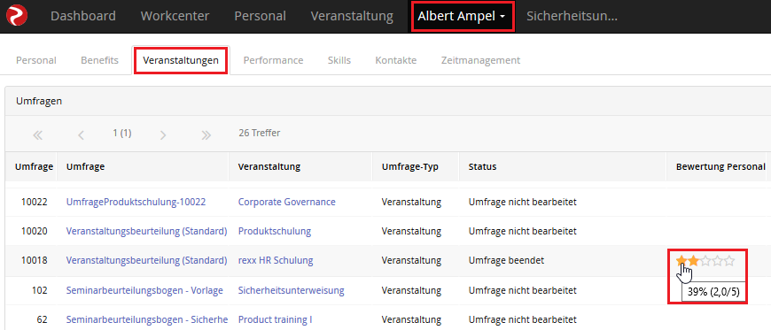Go to first page double-arrow icon
Image resolution: width=771 pixels, height=330 pixels.
click(x=38, y=135)
